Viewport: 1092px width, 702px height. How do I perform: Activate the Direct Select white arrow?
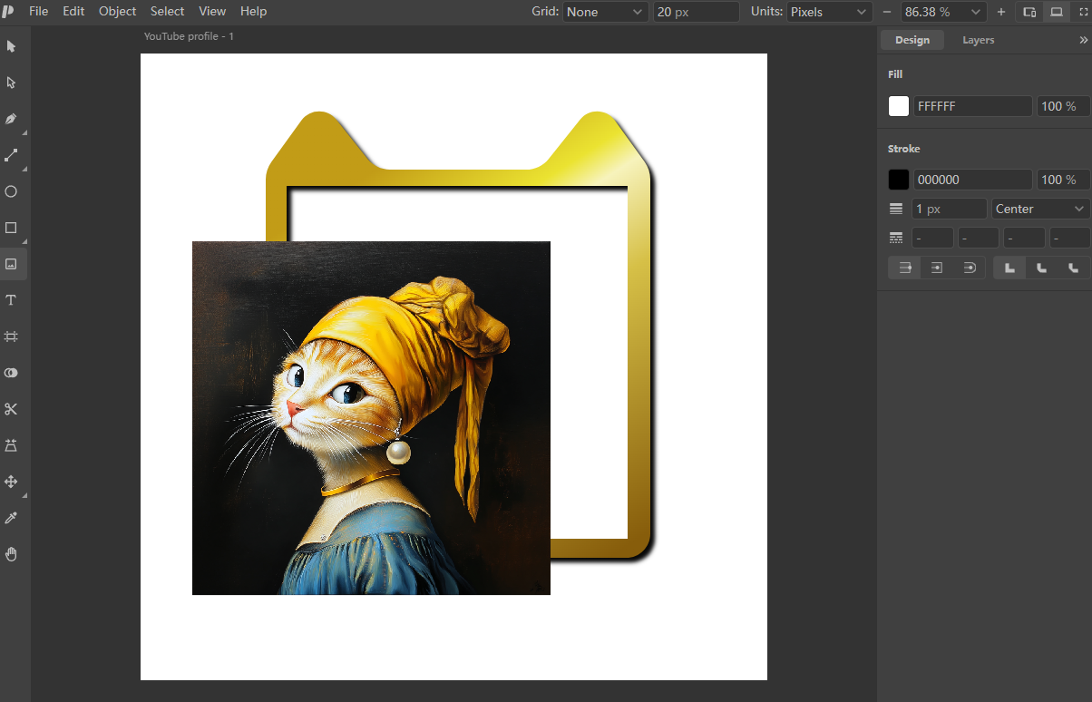coord(11,83)
